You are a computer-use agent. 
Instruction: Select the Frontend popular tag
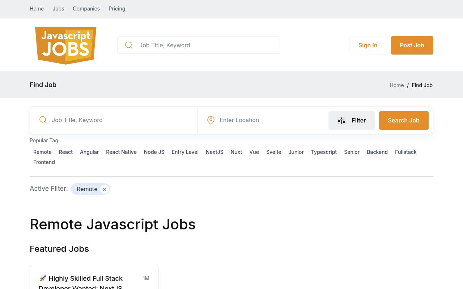click(x=44, y=162)
